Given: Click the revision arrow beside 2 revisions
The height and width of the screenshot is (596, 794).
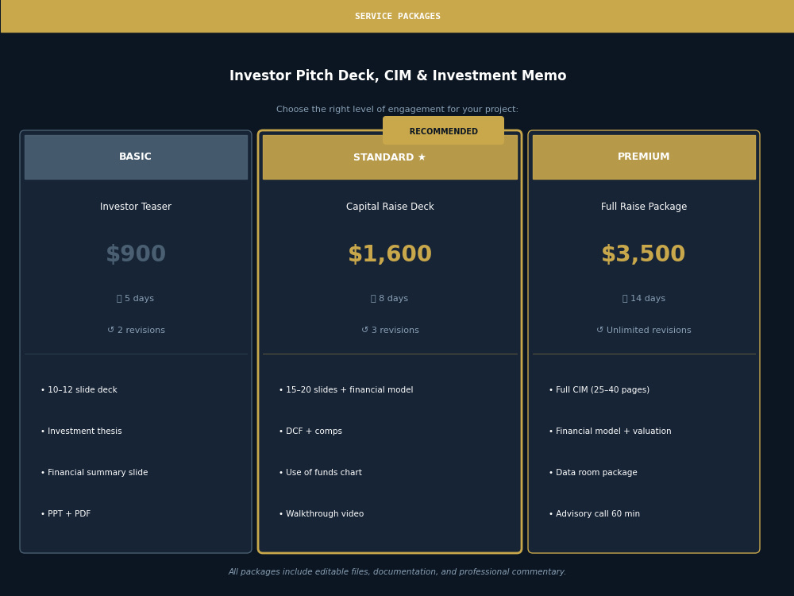Looking at the screenshot, I should (x=111, y=330).
